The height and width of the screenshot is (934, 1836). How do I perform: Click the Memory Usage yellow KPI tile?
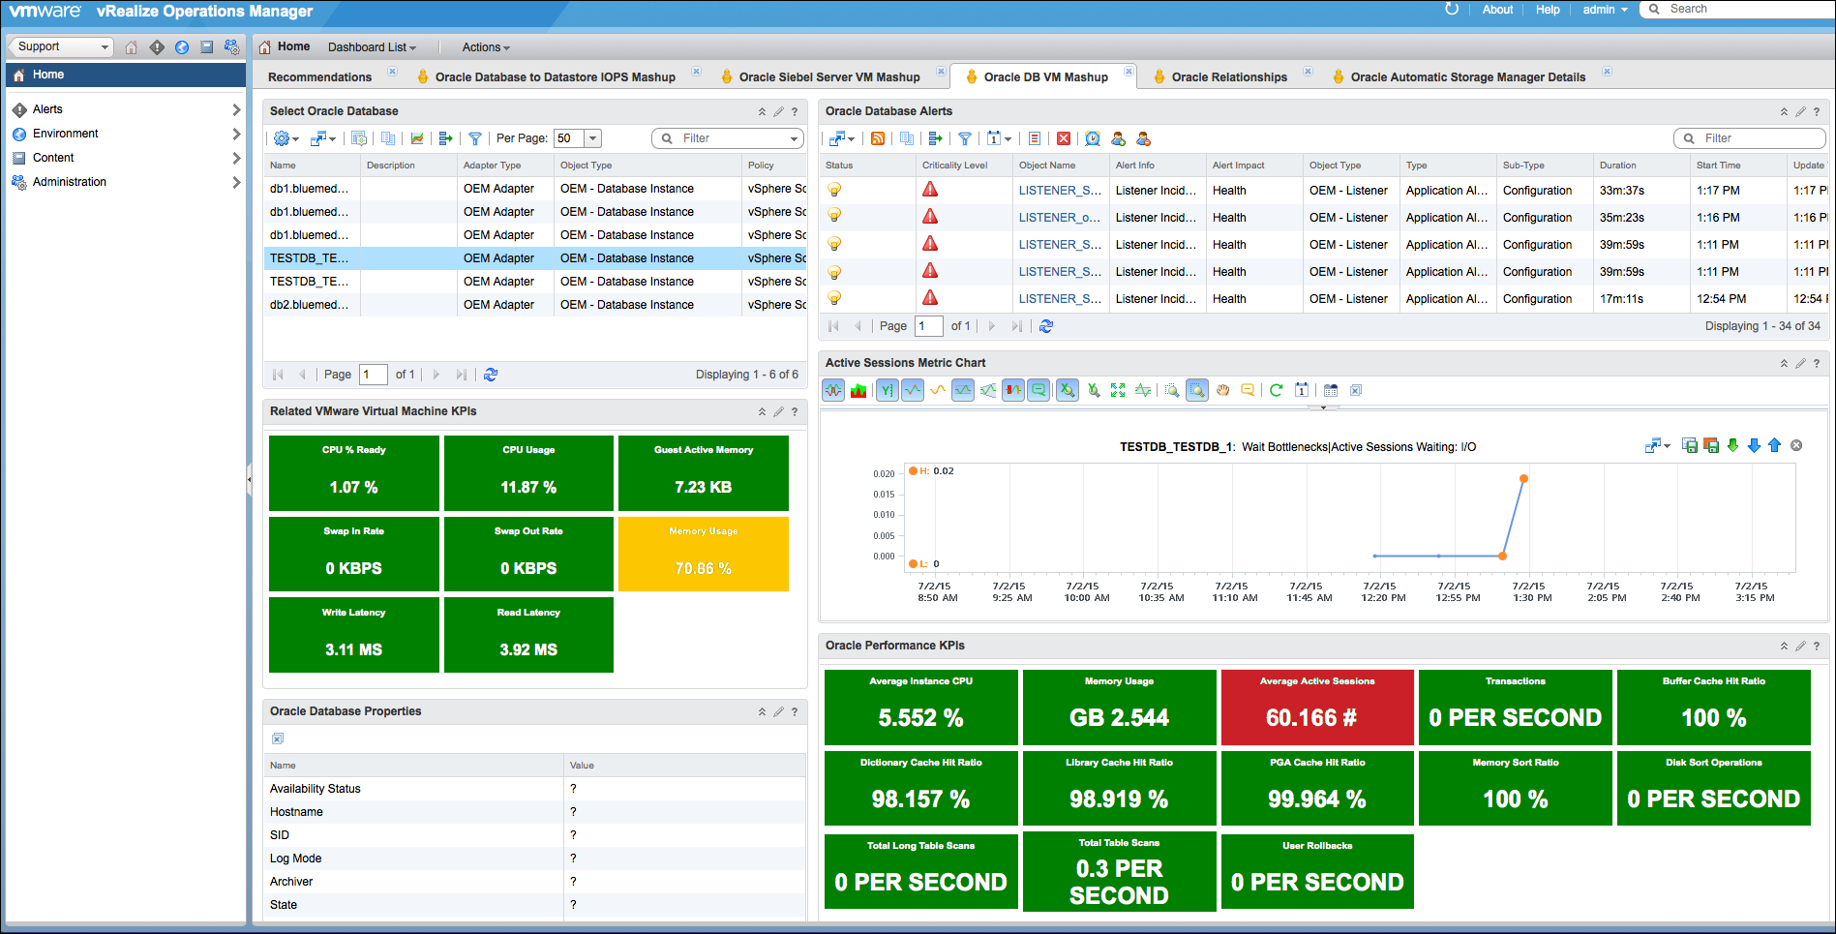point(704,554)
